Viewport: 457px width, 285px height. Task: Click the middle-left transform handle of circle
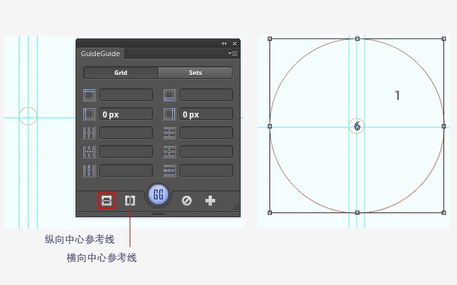pyautogui.click(x=270, y=127)
